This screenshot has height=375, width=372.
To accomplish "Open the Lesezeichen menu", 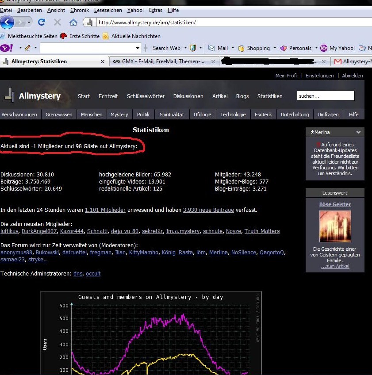I will pyautogui.click(x=108, y=10).
